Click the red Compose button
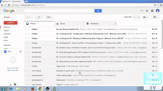The height and width of the screenshot is (91, 163). click(x=10, y=23)
